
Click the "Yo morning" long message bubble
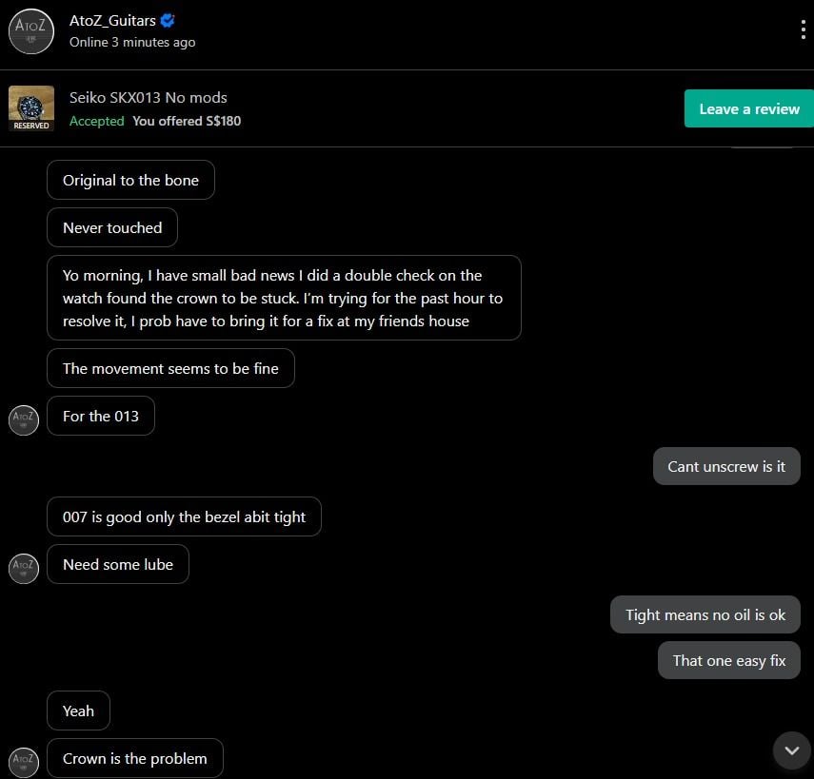[284, 298]
